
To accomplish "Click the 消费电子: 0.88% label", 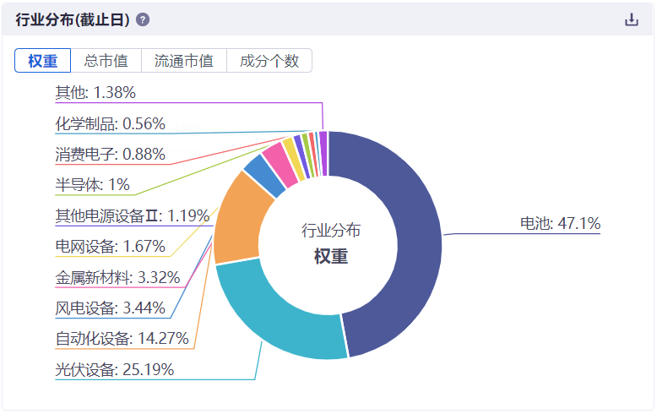I will pos(110,154).
